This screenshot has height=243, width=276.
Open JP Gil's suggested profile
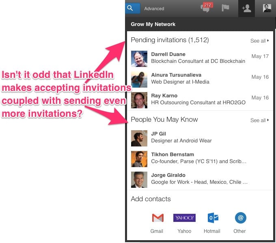[x=200, y=138]
